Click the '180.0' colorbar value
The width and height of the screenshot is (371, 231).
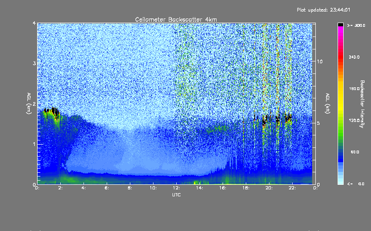coord(354,89)
